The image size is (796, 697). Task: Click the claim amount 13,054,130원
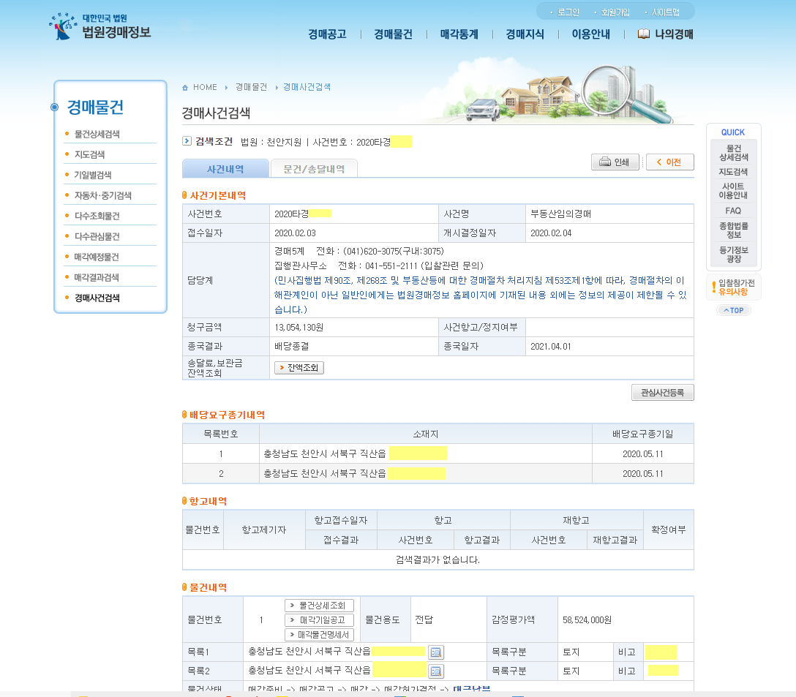[x=299, y=328]
